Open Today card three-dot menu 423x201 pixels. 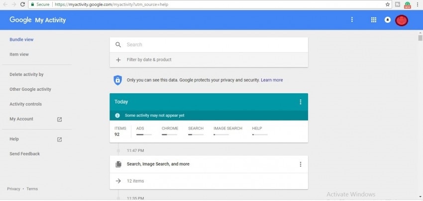point(300,102)
